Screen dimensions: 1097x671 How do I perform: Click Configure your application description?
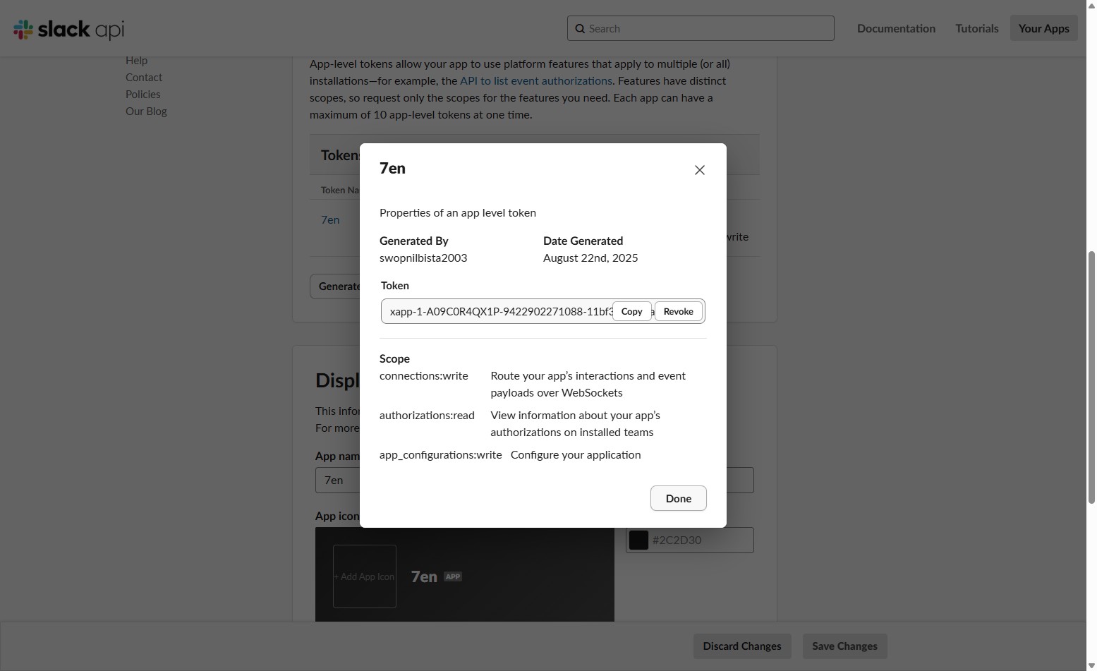(x=576, y=455)
